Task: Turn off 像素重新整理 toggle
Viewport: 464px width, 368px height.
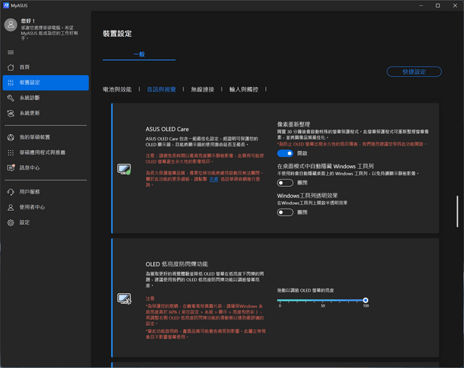Action: (x=285, y=153)
